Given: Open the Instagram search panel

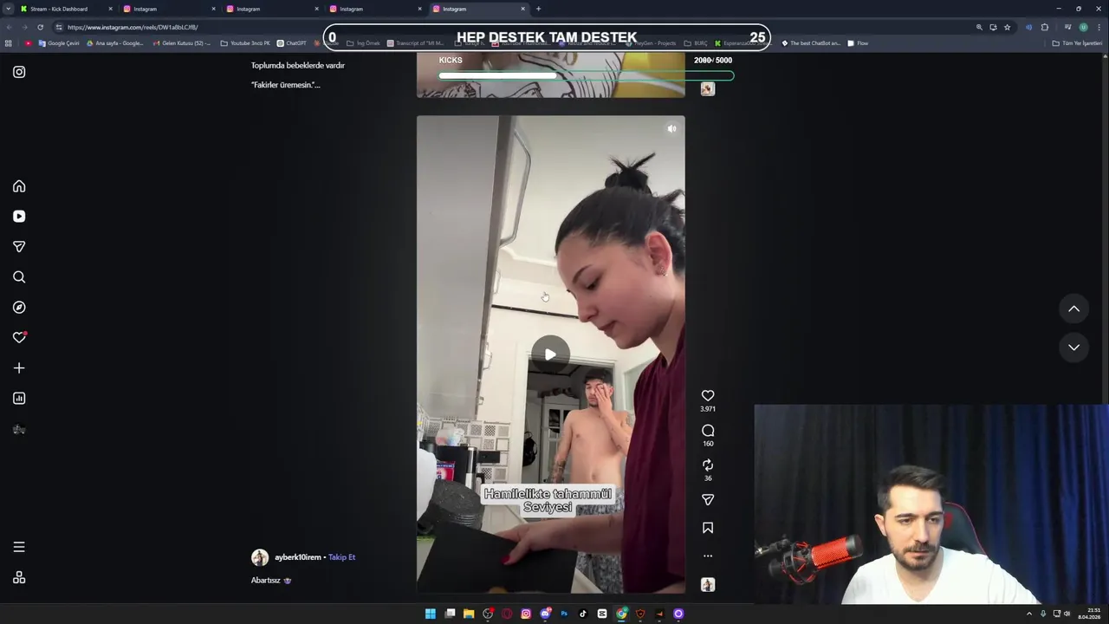Looking at the screenshot, I should [x=19, y=277].
